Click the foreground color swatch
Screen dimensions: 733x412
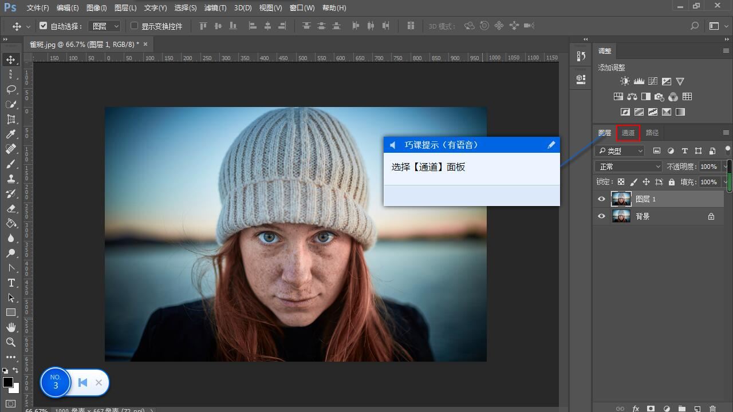coord(7,382)
